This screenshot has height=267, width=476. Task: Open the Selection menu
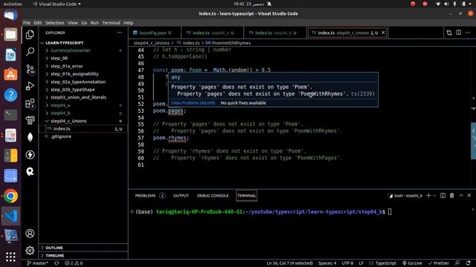54,23
